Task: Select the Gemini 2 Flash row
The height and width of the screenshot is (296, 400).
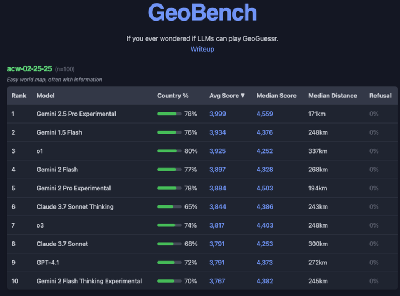Action: (x=202, y=170)
